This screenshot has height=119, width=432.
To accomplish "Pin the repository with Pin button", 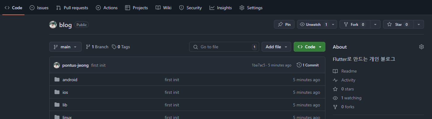I will coord(284,24).
